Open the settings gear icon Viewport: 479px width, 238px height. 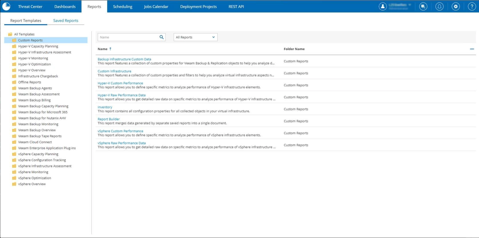tap(455, 7)
